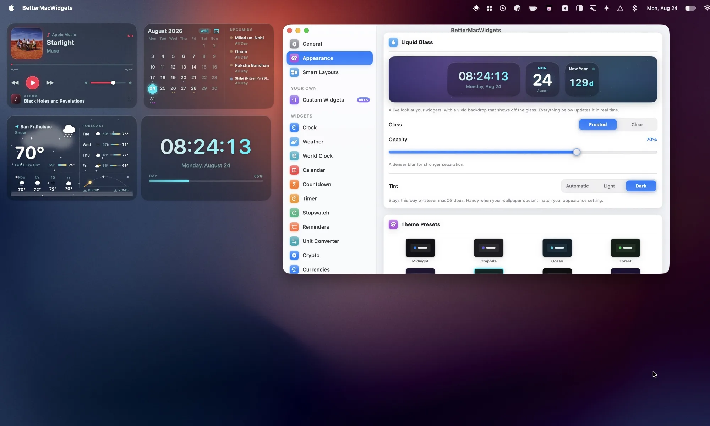Open the Currencies icon in the sidebar
This screenshot has width=710, height=426.
[294, 269]
